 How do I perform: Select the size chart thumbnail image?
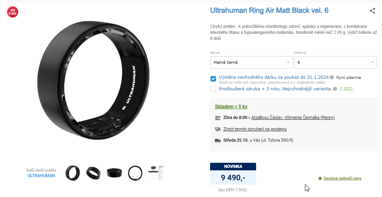(156, 173)
